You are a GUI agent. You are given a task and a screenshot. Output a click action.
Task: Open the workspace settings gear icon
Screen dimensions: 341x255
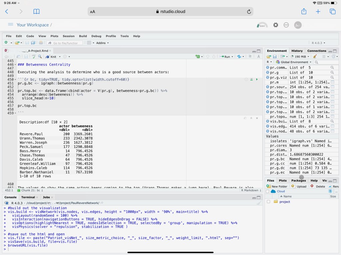point(276,25)
